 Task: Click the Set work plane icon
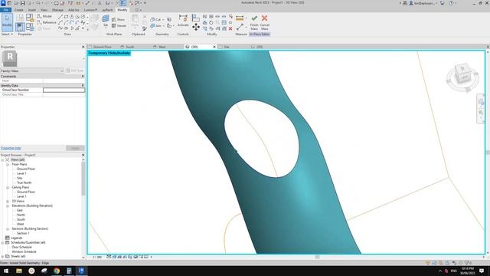coord(106,18)
